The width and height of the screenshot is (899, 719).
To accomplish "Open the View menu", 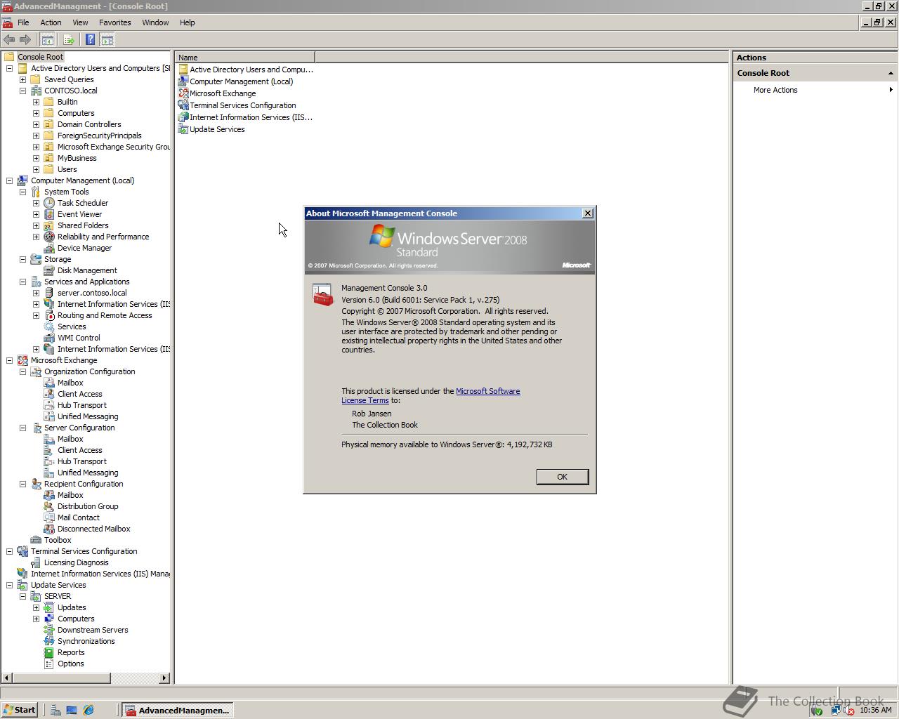I will (x=80, y=22).
